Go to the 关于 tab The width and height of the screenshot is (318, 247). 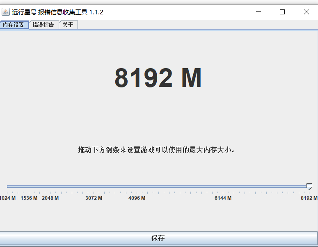point(68,25)
